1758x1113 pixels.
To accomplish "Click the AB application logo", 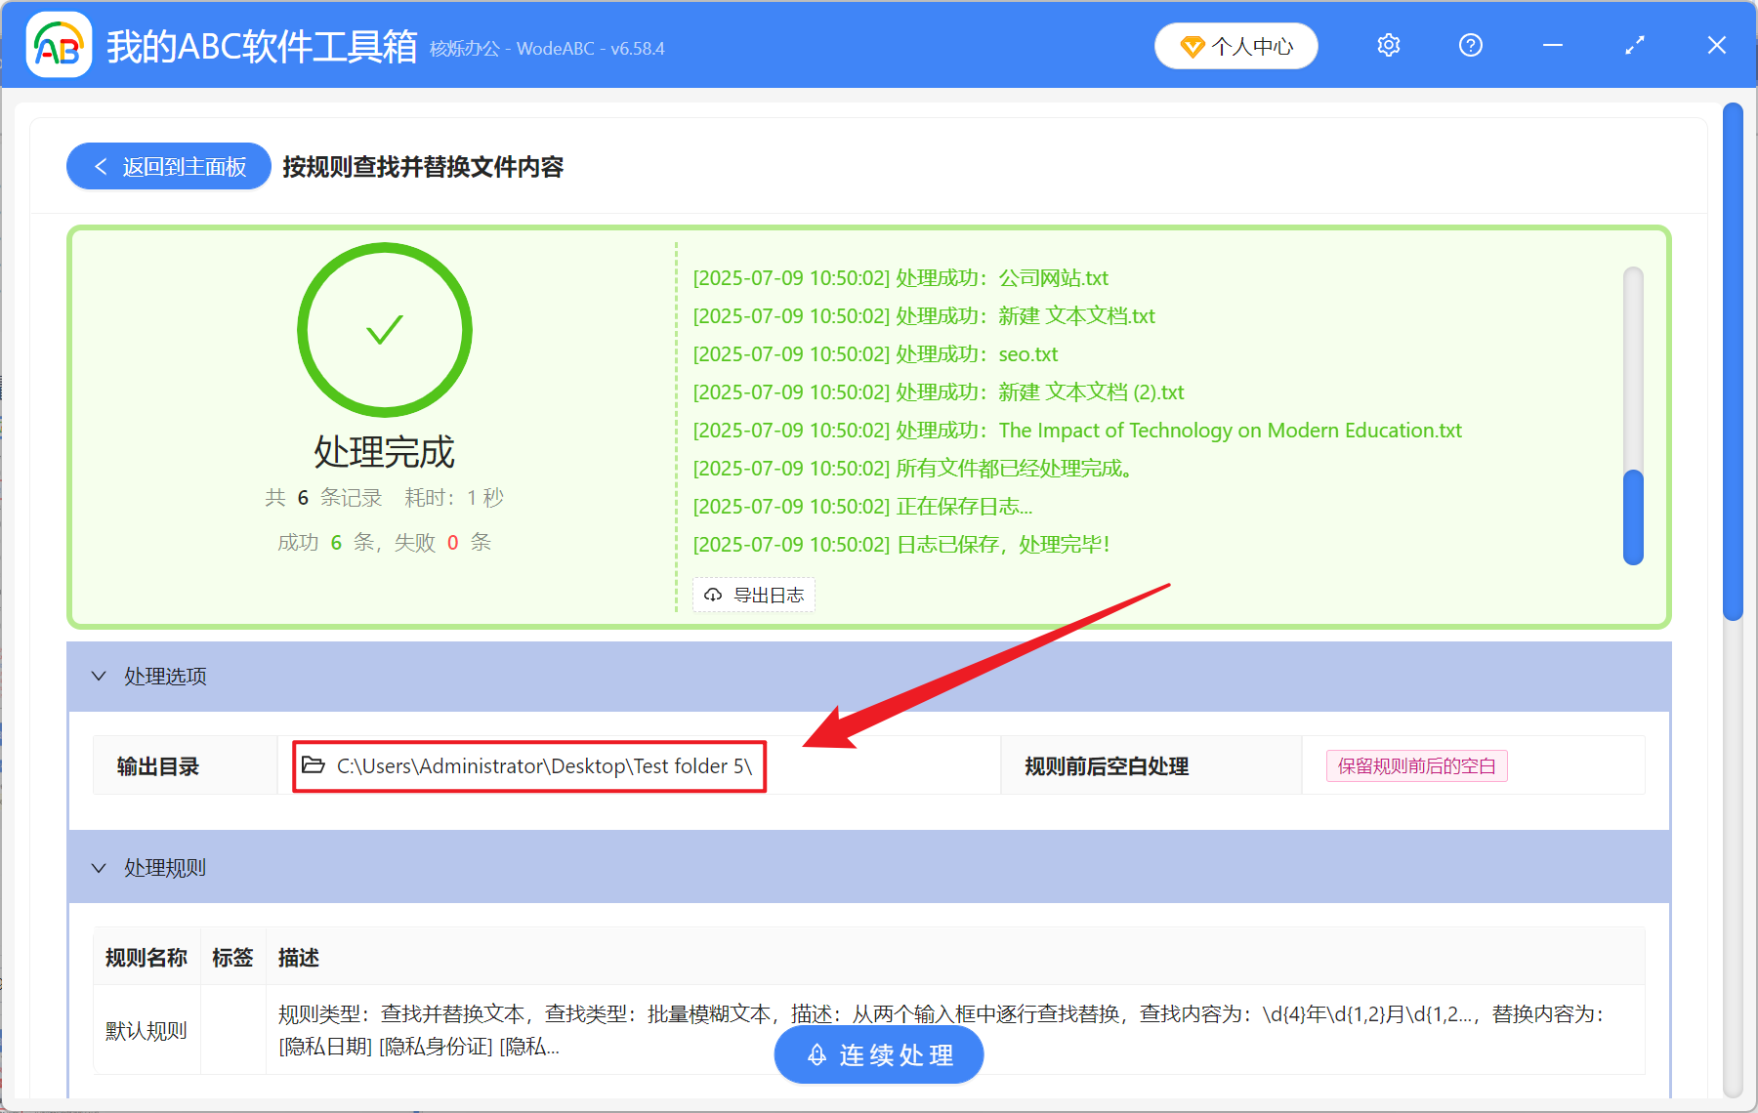I will 58,45.
